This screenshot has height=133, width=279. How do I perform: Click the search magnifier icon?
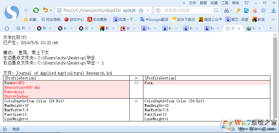click(216, 10)
